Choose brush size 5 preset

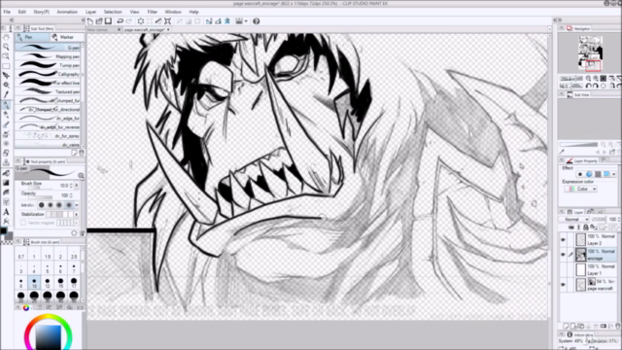48,268
